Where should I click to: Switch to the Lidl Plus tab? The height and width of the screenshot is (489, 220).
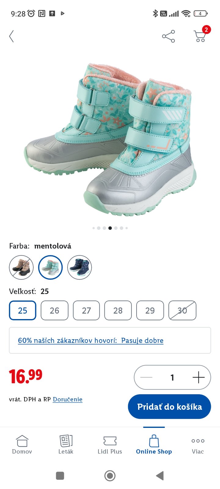[110, 445]
